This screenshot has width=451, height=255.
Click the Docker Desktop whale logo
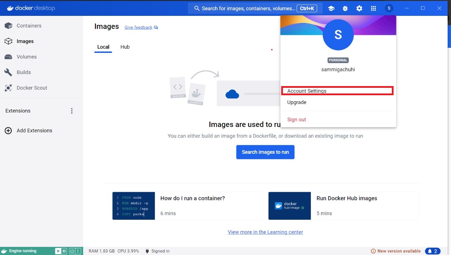click(10, 8)
